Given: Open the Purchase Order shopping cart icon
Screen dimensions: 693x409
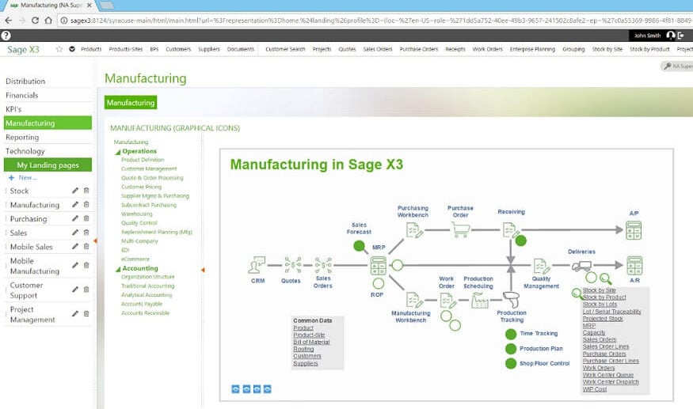Looking at the screenshot, I should click(x=460, y=229).
